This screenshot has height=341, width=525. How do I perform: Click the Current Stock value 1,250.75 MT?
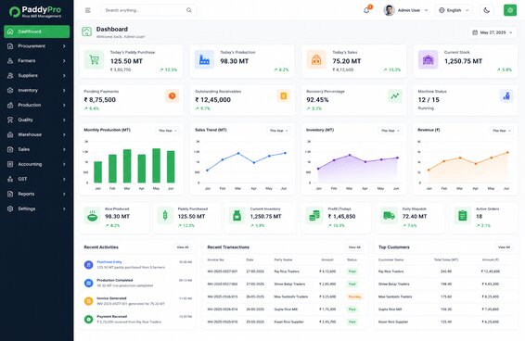[x=464, y=61]
